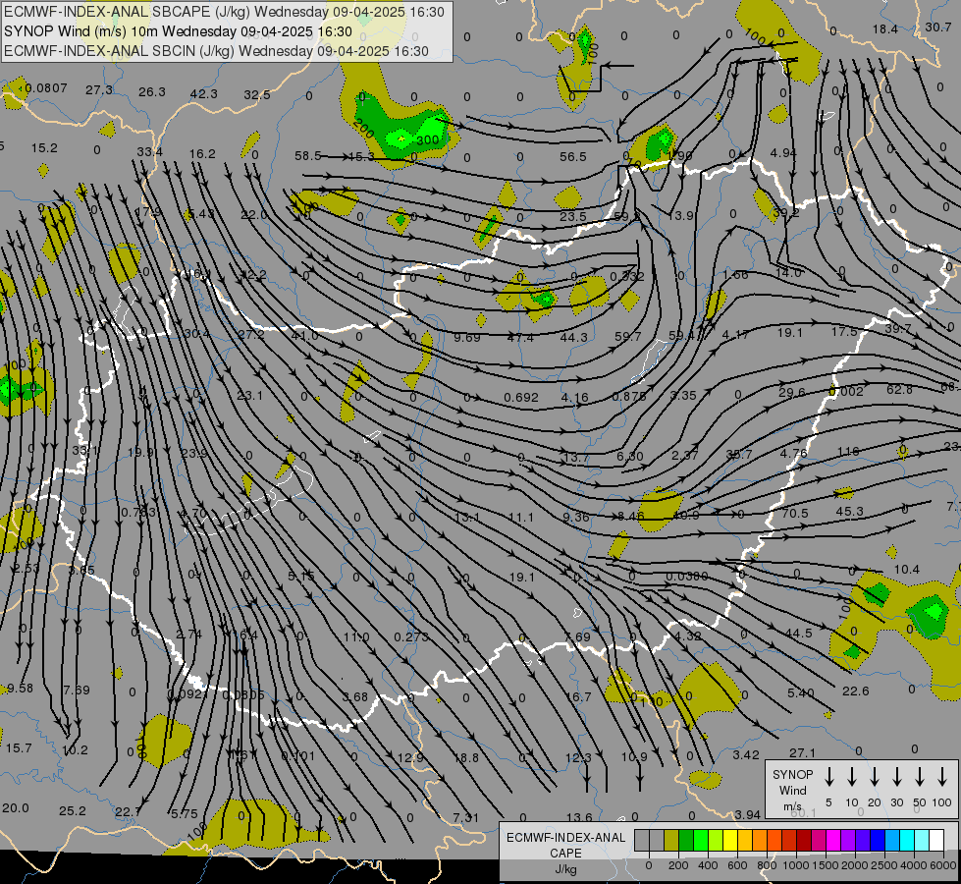This screenshot has height=884, width=961.
Task: Select the white 6000 J/kg CAPE legend swatch
Action: pos(935,841)
